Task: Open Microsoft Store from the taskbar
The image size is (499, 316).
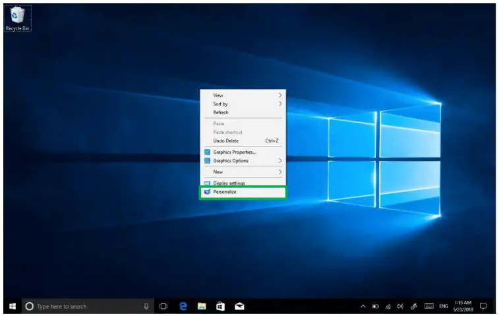Action: coord(220,307)
